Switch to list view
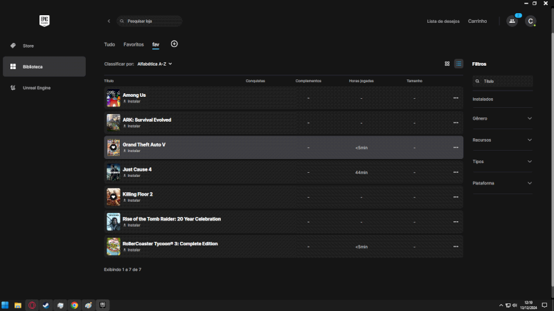Viewport: 554px width, 311px height. tap(458, 64)
